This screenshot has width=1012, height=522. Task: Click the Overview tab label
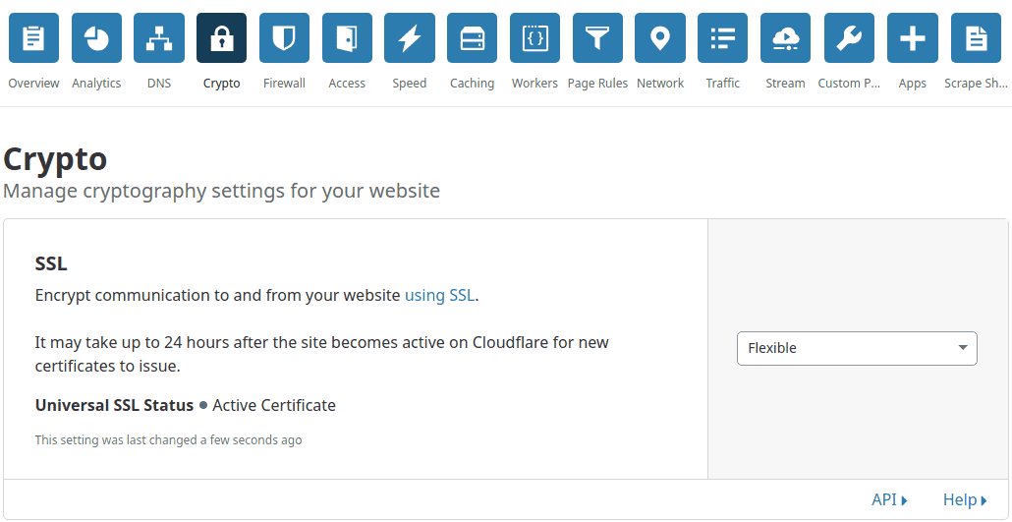pyautogui.click(x=33, y=84)
